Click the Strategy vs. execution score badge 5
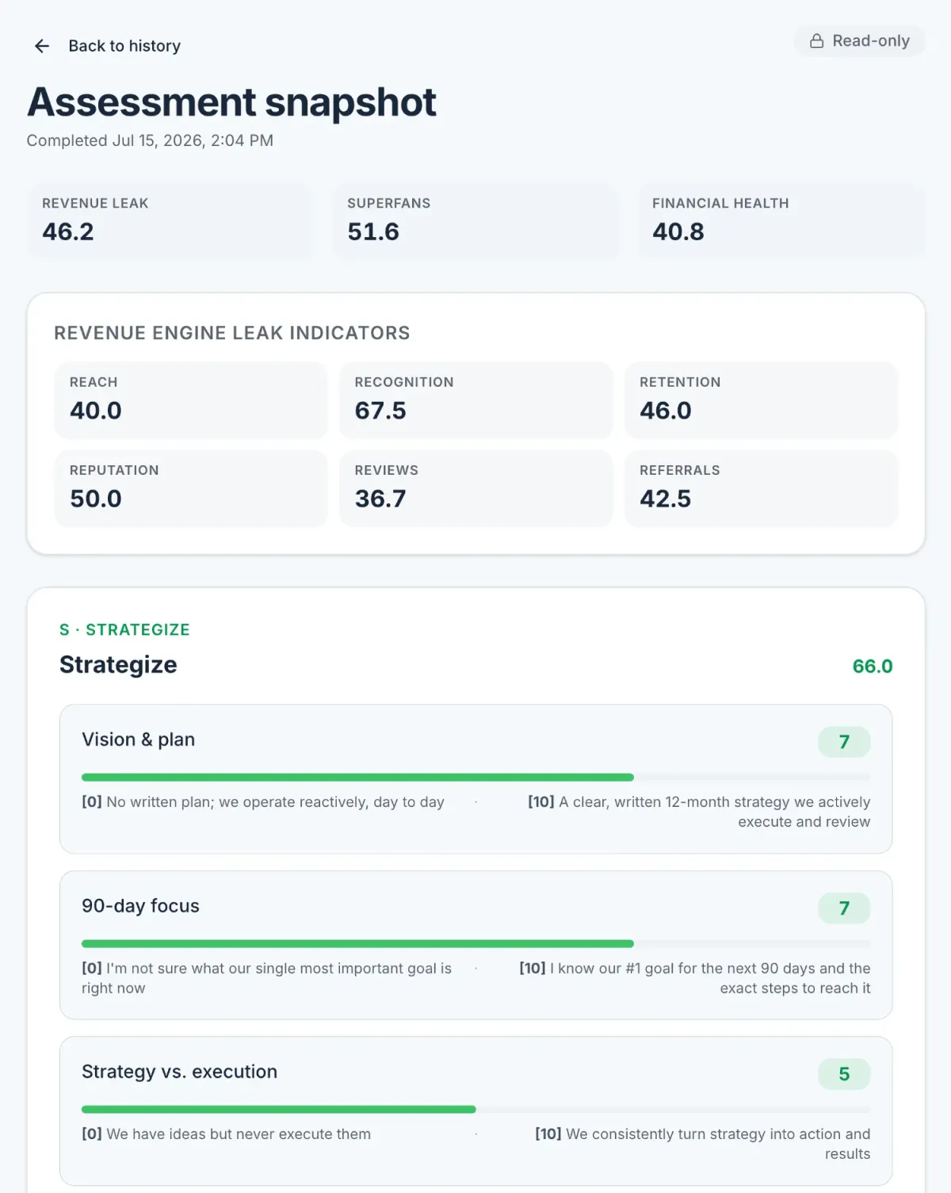Viewport: 951px width, 1193px height. [x=844, y=1074]
